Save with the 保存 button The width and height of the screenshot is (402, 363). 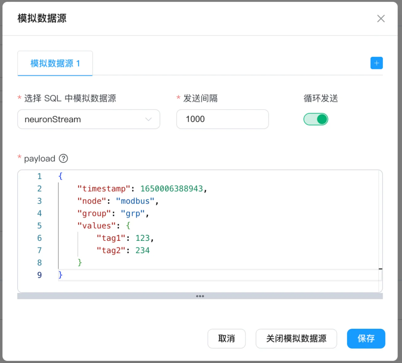(366, 338)
